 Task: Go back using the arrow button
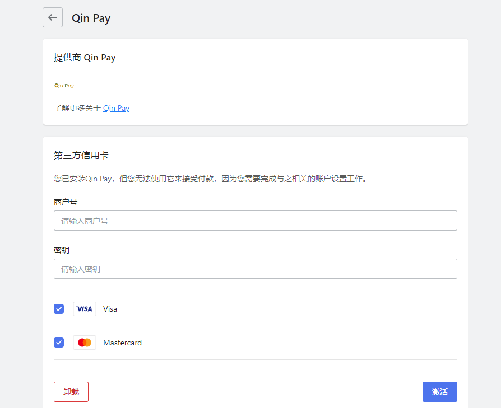[53, 17]
